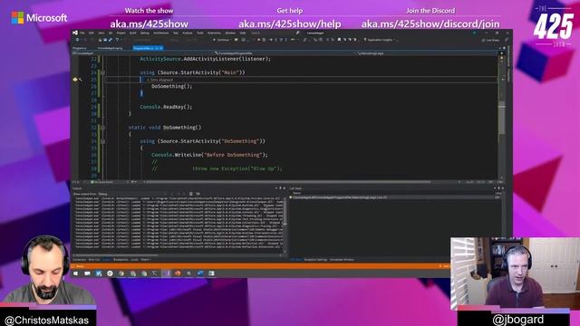Open the Debug menu
This screenshot has width=580, height=326.
pyautogui.click(x=145, y=33)
